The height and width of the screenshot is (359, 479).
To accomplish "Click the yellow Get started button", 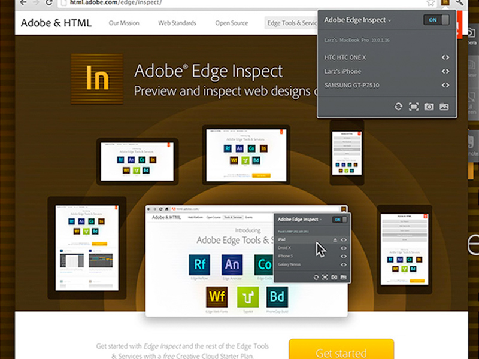I will (x=341, y=349).
